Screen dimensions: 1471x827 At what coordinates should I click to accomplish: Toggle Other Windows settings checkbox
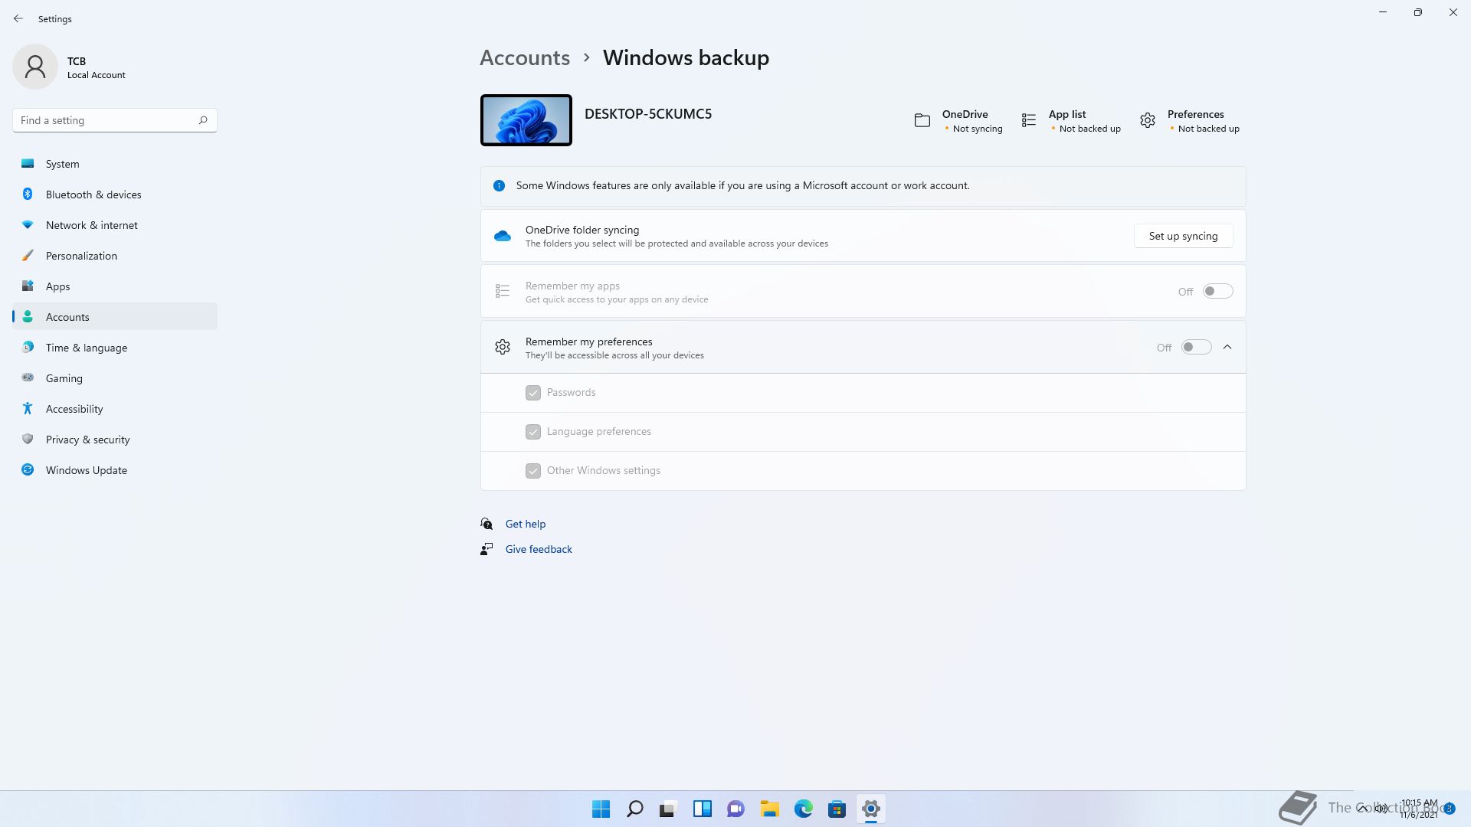(533, 471)
